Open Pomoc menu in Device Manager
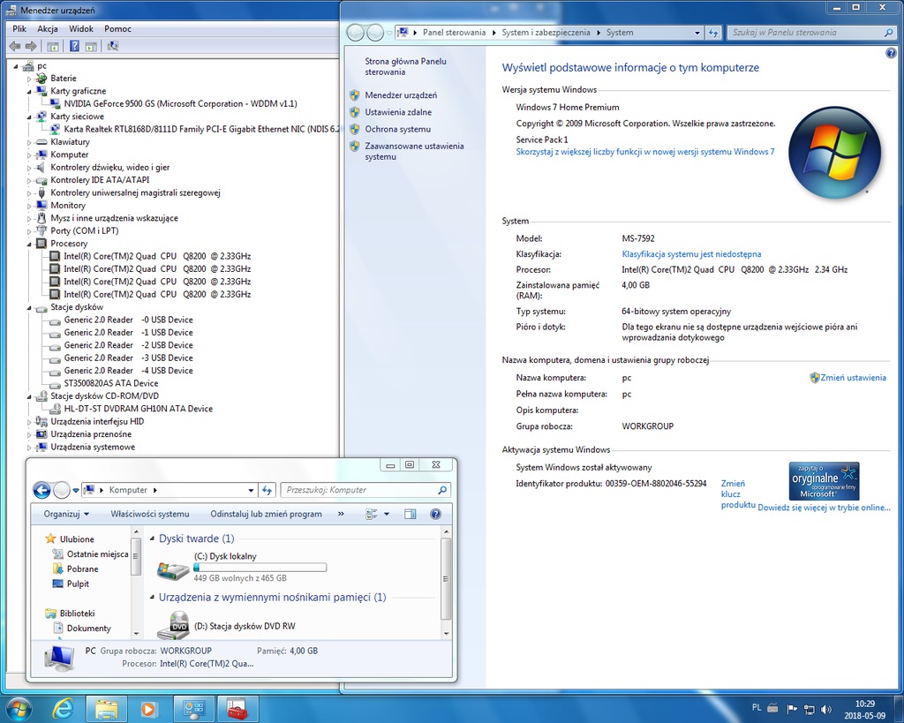Image resolution: width=904 pixels, height=723 pixels. click(x=117, y=29)
